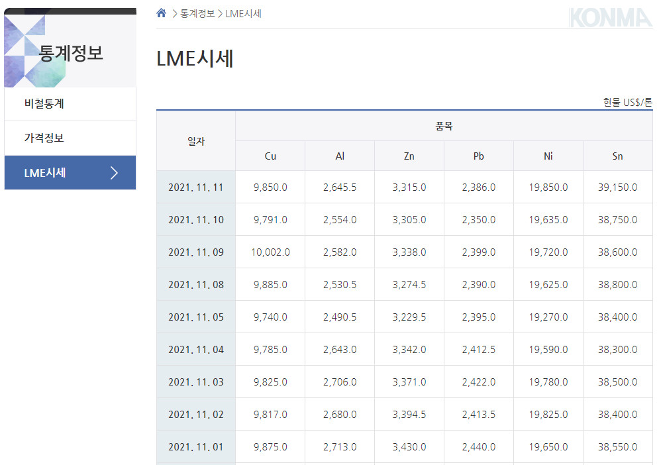Click Pb value 2,386.0
This screenshot has width=661, height=465.
click(x=478, y=187)
